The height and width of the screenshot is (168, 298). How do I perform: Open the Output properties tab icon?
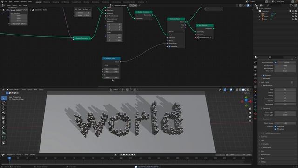pos(255,70)
